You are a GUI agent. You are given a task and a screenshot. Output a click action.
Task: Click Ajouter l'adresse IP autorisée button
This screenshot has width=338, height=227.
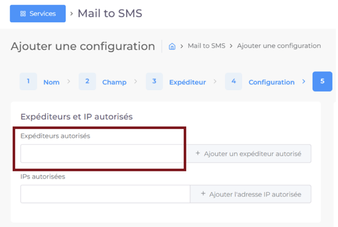(250, 194)
